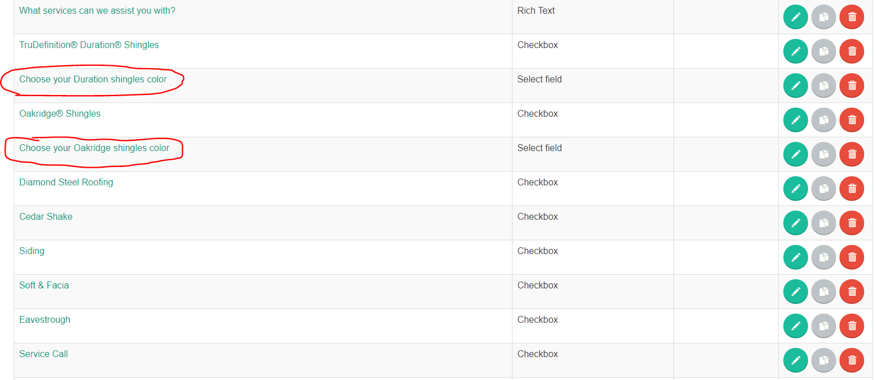Delete the Cedar Shake field
The width and height of the screenshot is (875, 380).
[x=852, y=223]
